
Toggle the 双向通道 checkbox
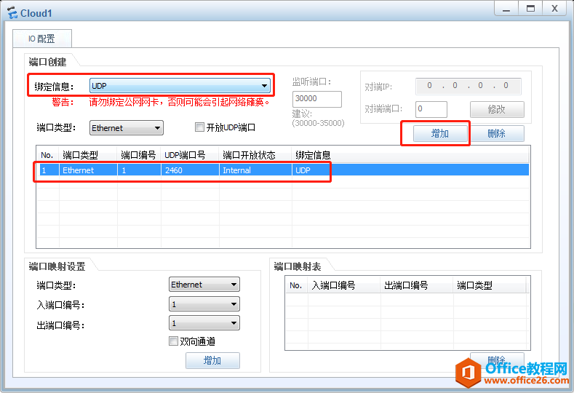coord(173,341)
